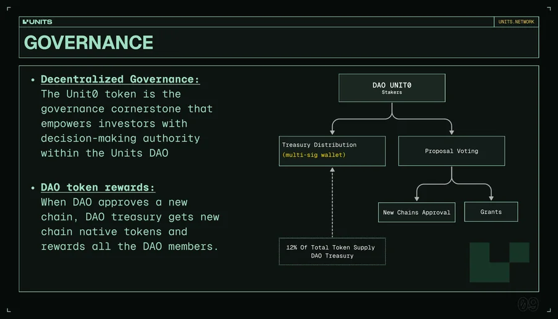
Task: Click the text 'When DAO approves a new'
Action: point(114,202)
